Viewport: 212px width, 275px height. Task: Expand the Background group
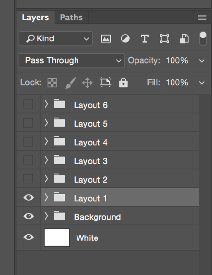click(46, 216)
